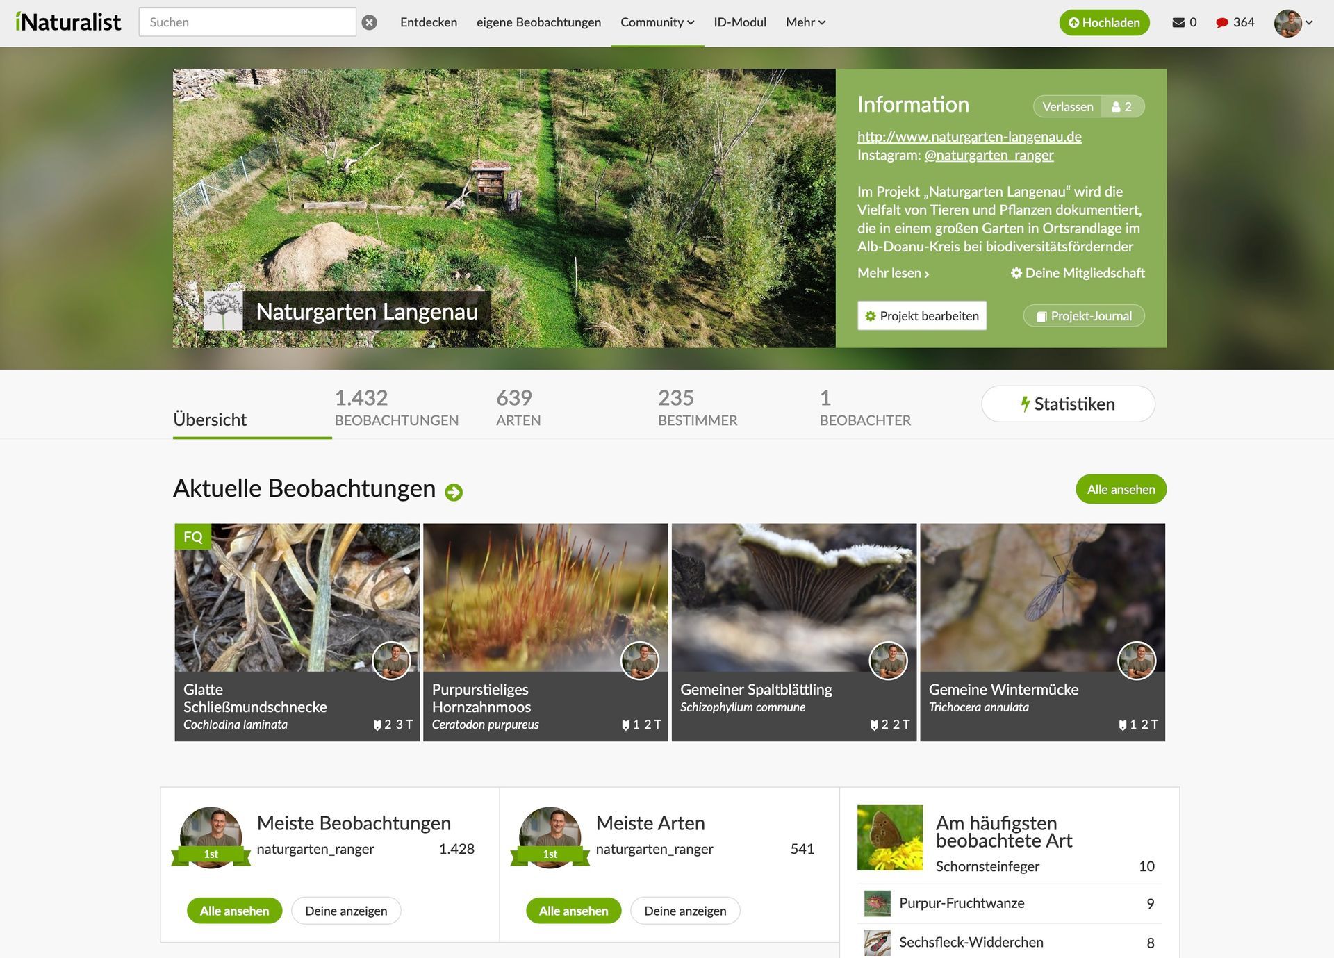Click the iNaturalist logo
The height and width of the screenshot is (958, 1334).
68,22
